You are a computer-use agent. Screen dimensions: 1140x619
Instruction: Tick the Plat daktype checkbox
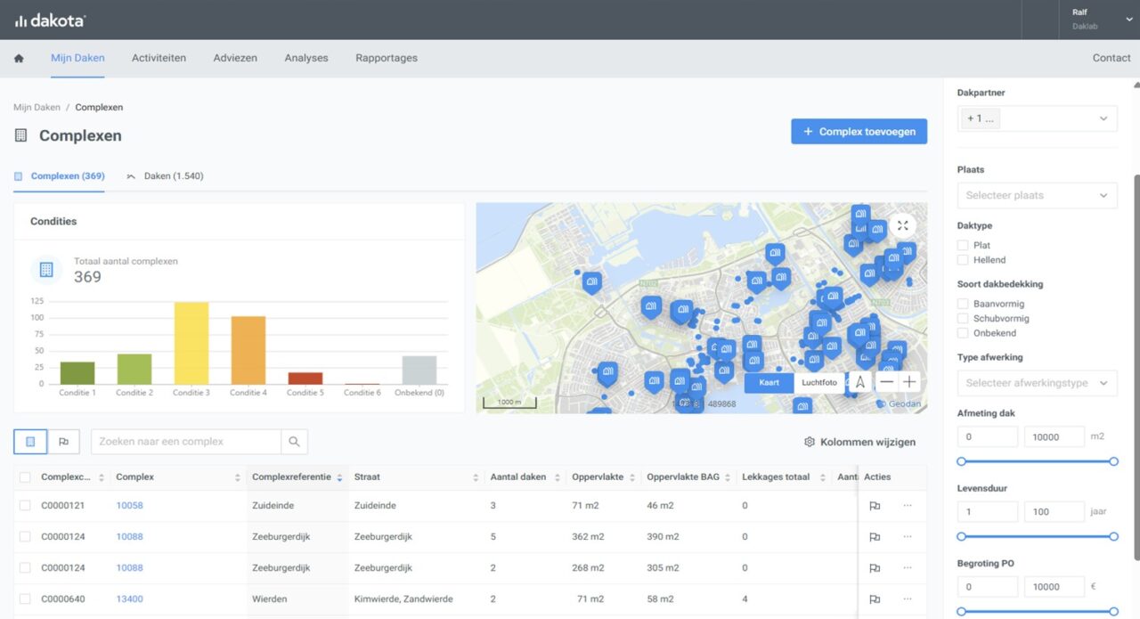tap(963, 245)
